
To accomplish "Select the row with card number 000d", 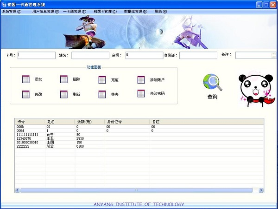I will (139, 131).
